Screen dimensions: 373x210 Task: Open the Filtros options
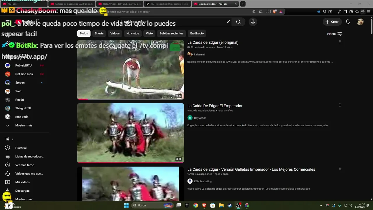click(334, 34)
